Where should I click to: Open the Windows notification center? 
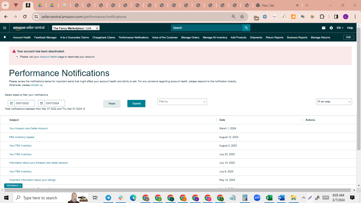click(x=352, y=198)
